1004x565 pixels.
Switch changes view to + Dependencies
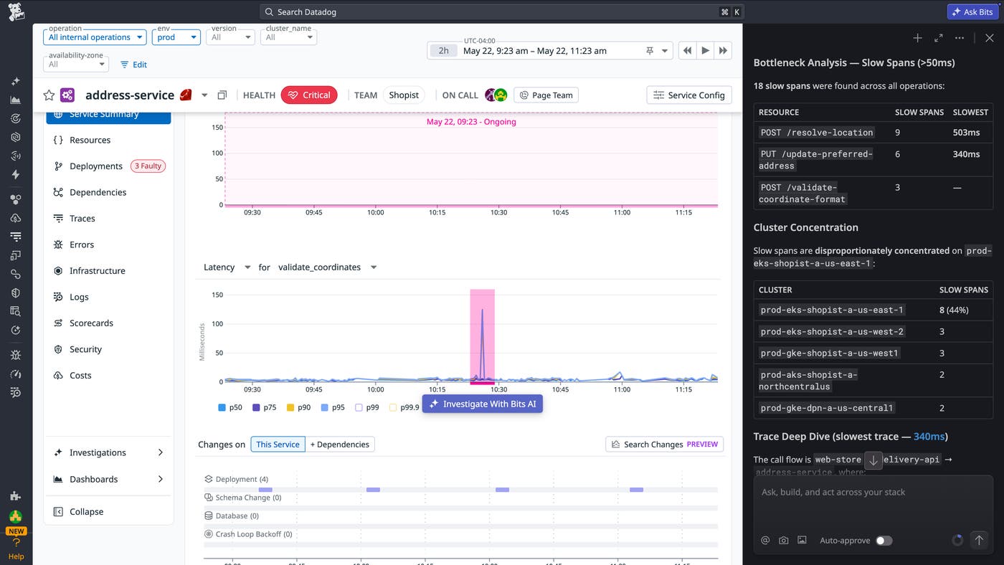pos(340,445)
